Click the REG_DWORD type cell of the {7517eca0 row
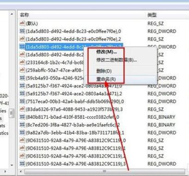Image resolution: width=189 pixels, height=176 pixels. coord(162,102)
